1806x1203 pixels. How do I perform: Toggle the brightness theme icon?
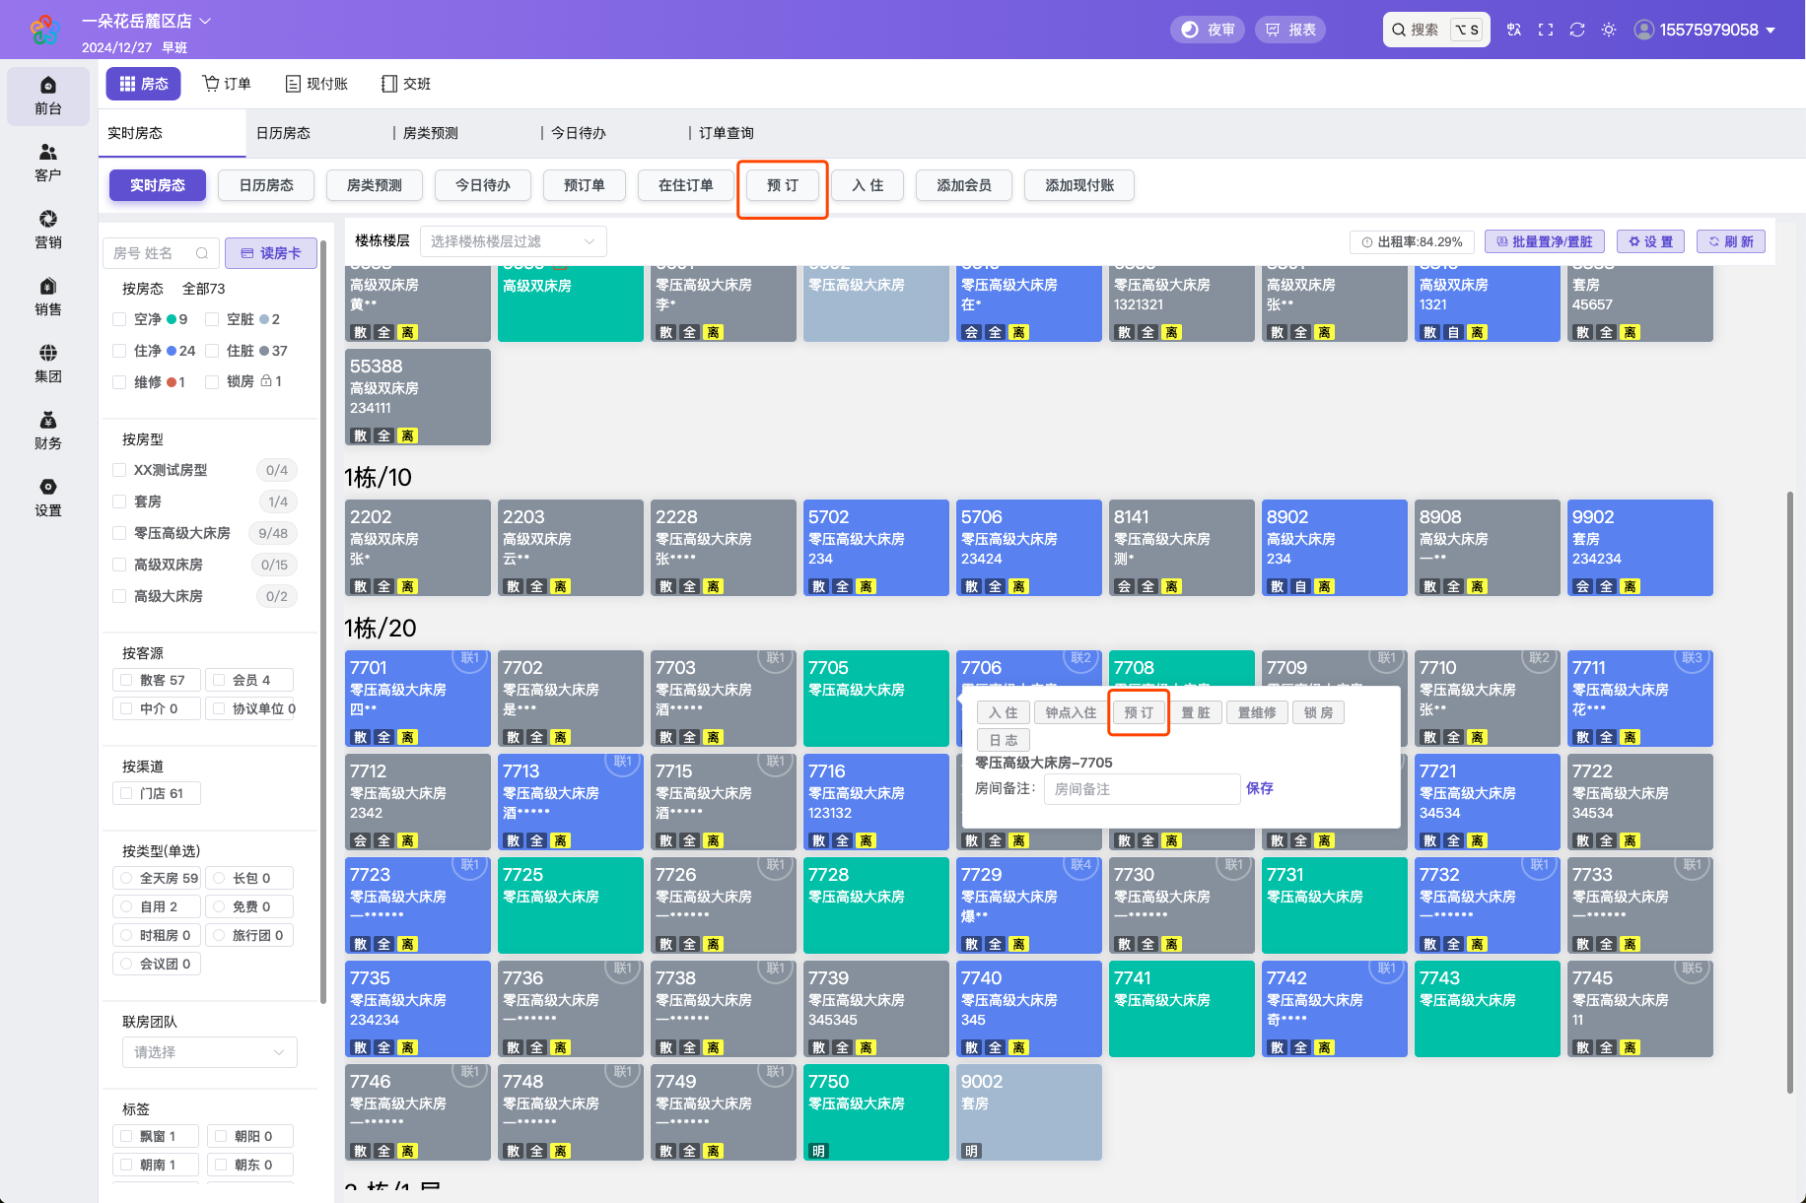pyautogui.click(x=1609, y=30)
